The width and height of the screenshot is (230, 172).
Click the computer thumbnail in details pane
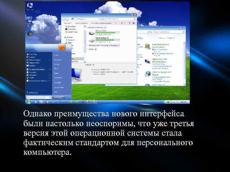tap(76, 75)
